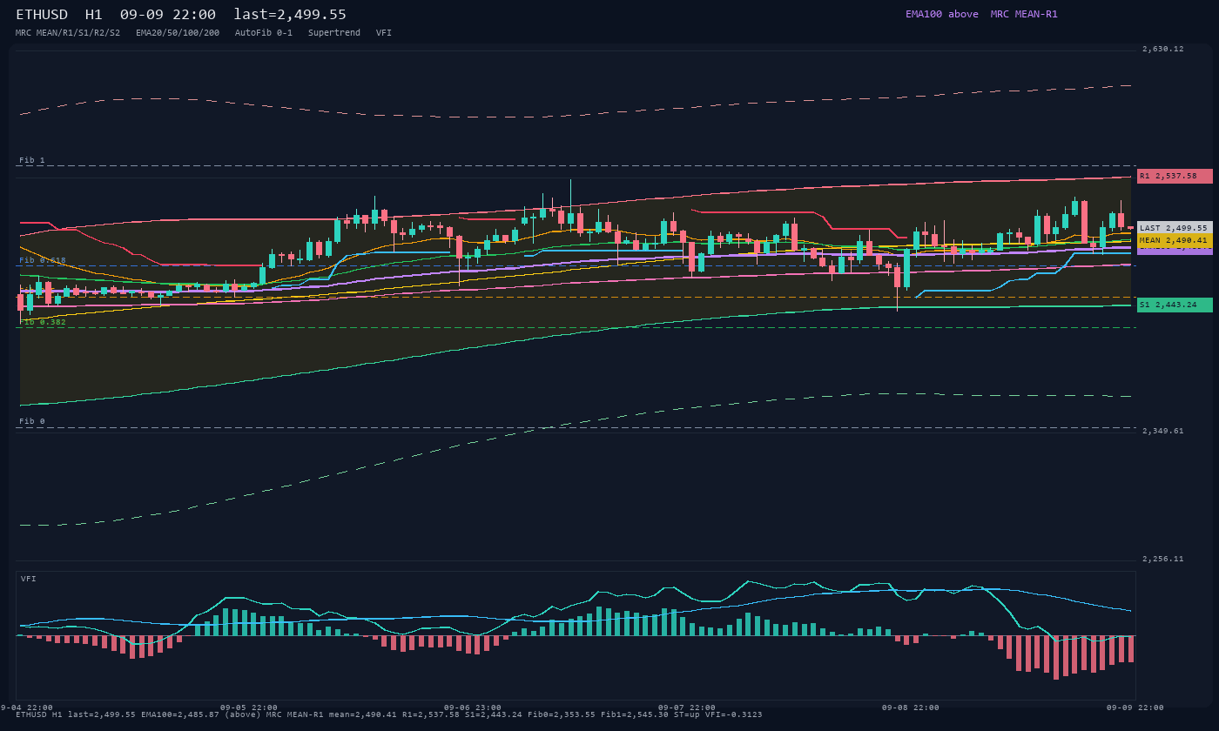Click the EMA100 above status text

(x=941, y=14)
